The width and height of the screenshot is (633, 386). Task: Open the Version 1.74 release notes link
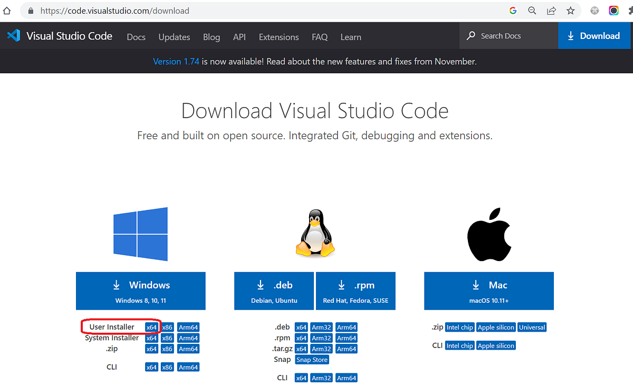pos(176,61)
